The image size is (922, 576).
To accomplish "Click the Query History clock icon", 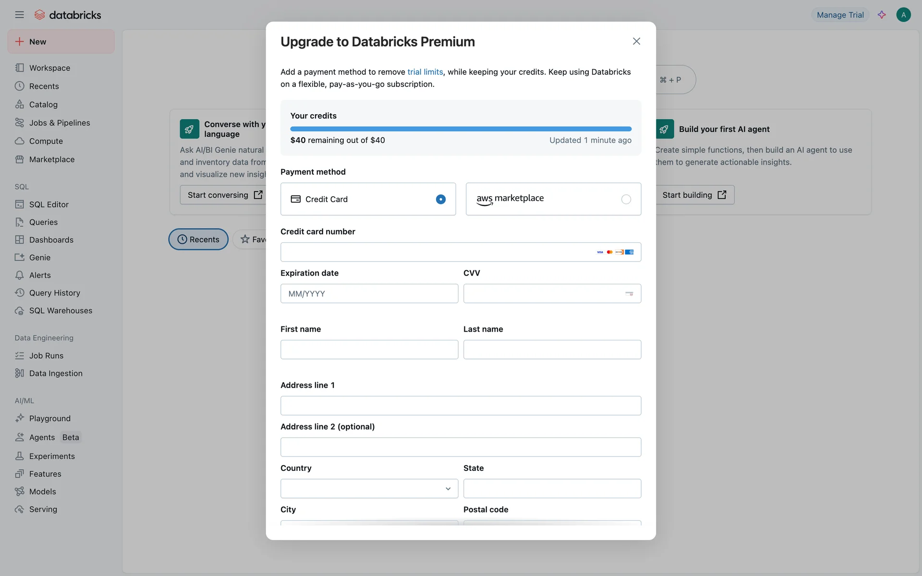I will point(19,293).
